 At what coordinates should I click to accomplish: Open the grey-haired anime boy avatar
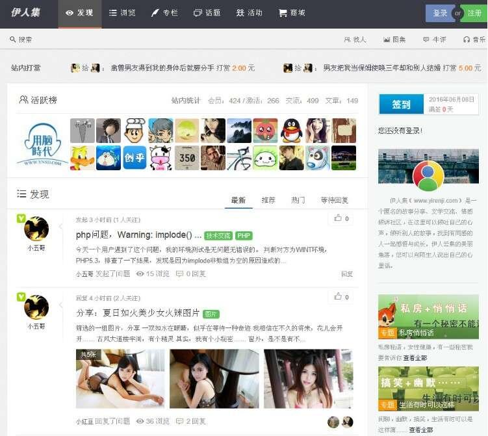(161, 131)
